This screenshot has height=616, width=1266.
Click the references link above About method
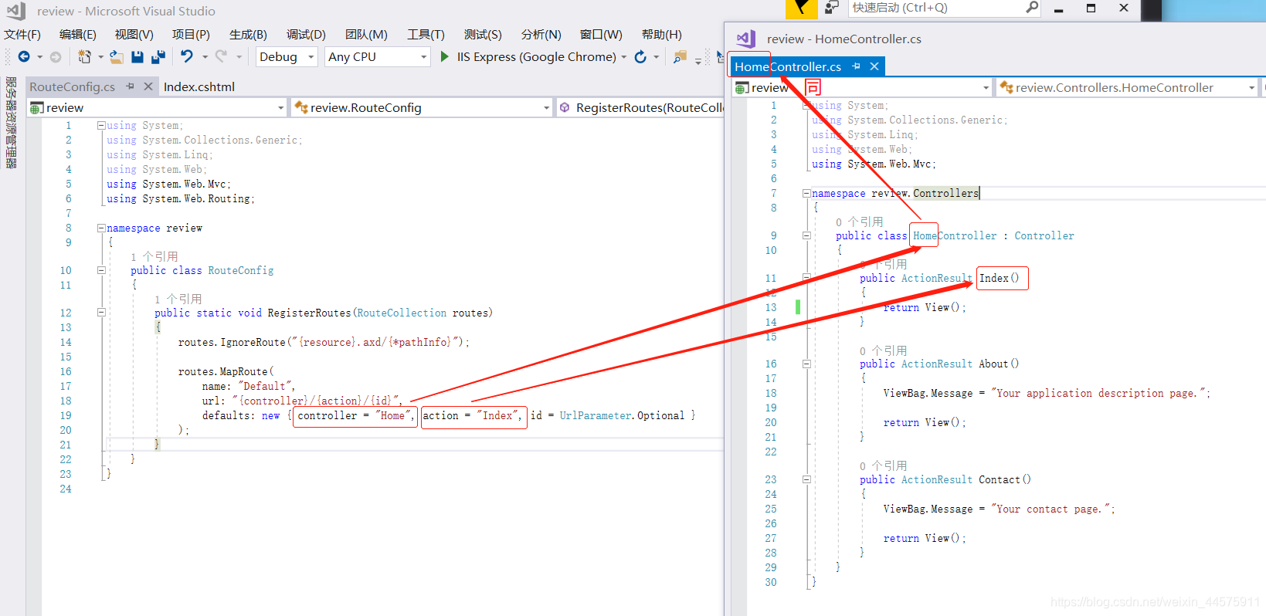[884, 350]
